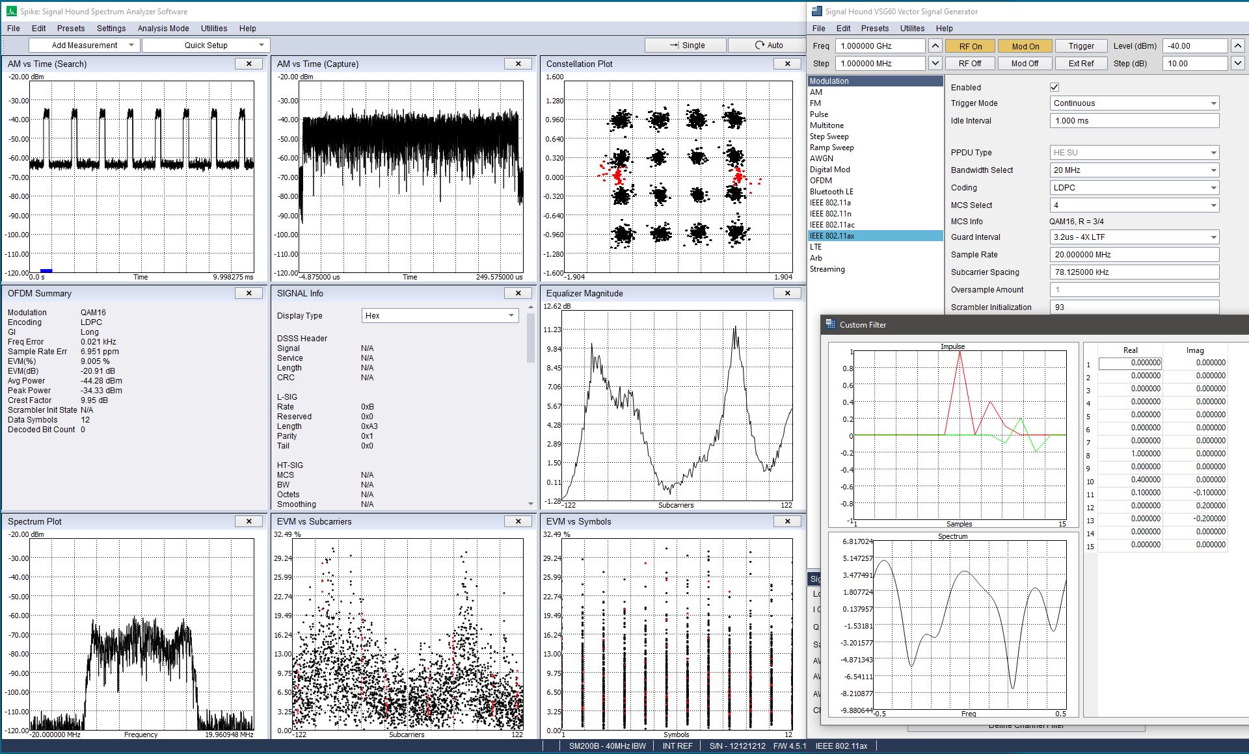The width and height of the screenshot is (1249, 754).
Task: Click the Subcarrier Spacing field
Action: click(x=1135, y=272)
